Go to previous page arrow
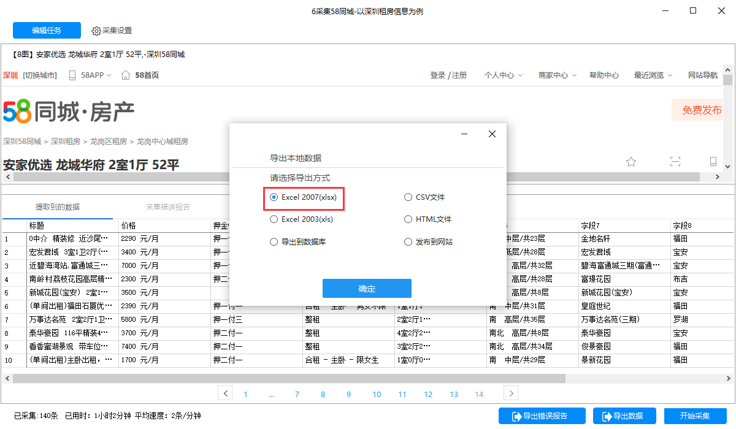 225,393
